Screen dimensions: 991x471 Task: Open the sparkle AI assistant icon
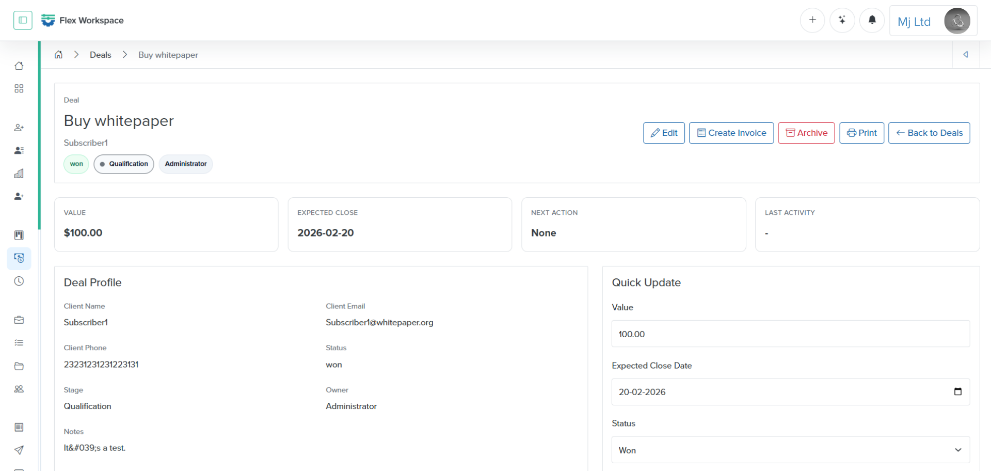[842, 20]
